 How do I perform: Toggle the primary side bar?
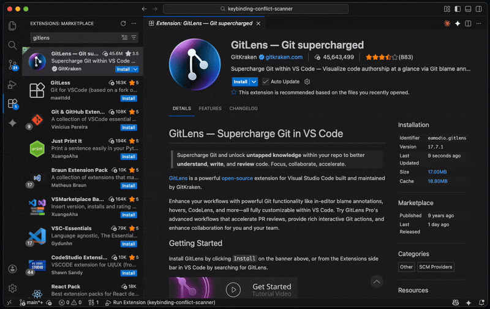pyautogui.click(x=458, y=9)
